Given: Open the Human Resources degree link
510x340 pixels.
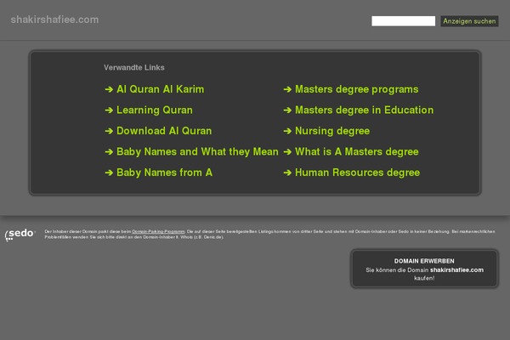Looking at the screenshot, I should pos(357,173).
